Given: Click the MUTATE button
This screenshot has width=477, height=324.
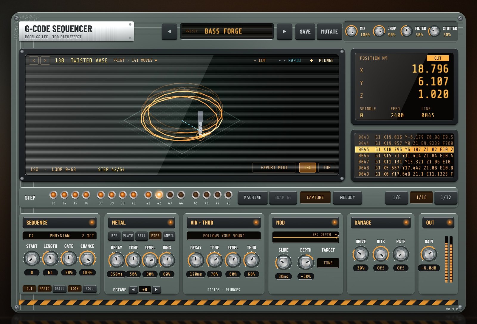Looking at the screenshot, I should click(329, 32).
